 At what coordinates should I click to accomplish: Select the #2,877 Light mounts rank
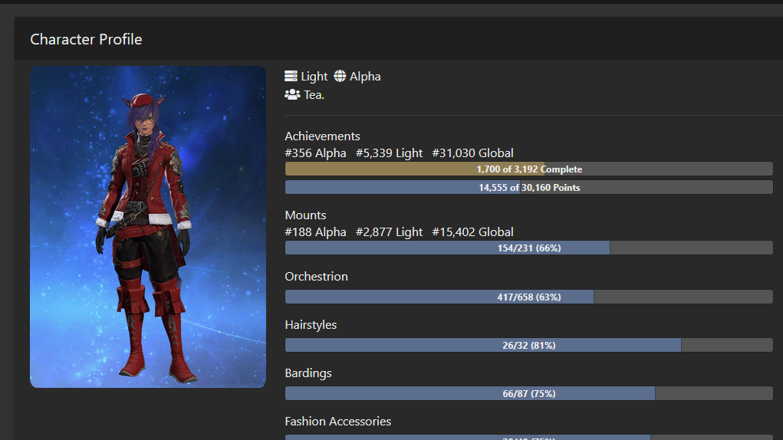[x=389, y=232]
